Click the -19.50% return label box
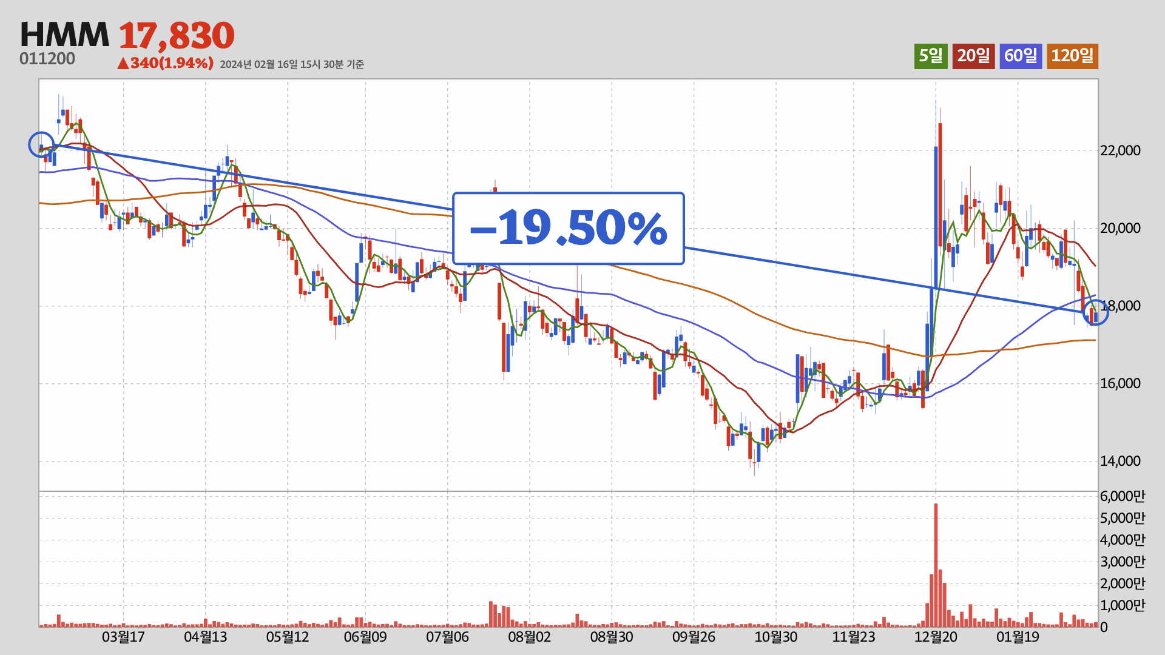1165x655 pixels. point(569,229)
